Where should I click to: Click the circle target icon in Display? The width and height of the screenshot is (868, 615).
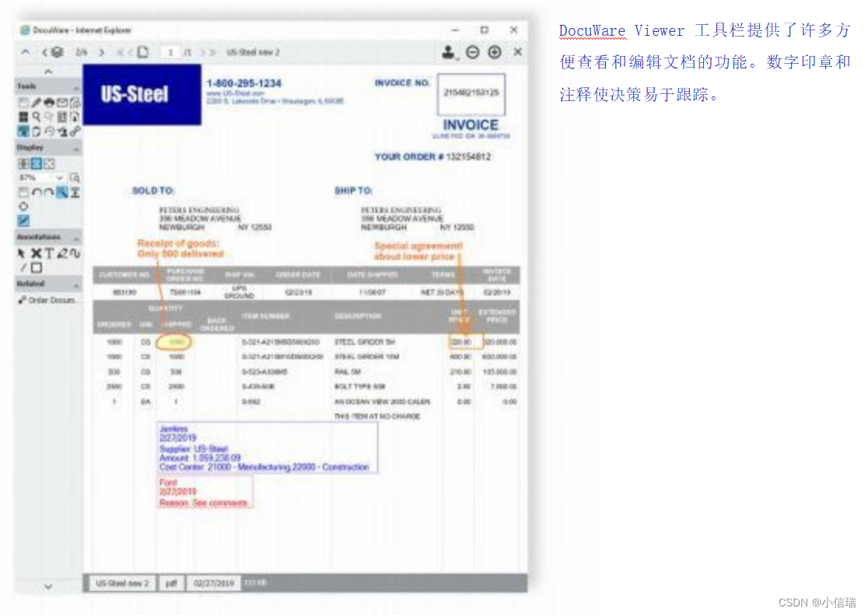point(23,207)
